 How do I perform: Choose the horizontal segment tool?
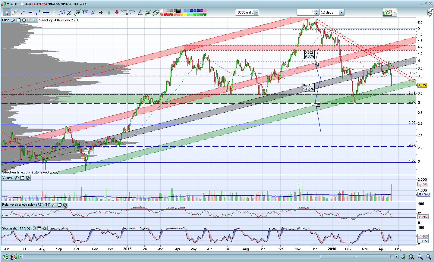tap(30, 12)
